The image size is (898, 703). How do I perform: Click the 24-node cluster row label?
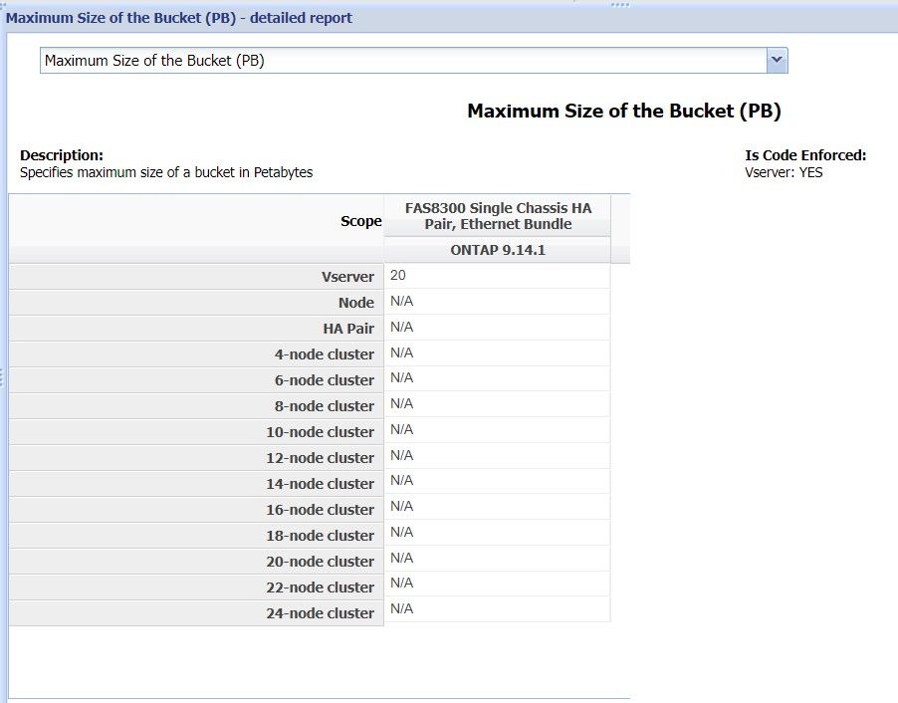(320, 613)
